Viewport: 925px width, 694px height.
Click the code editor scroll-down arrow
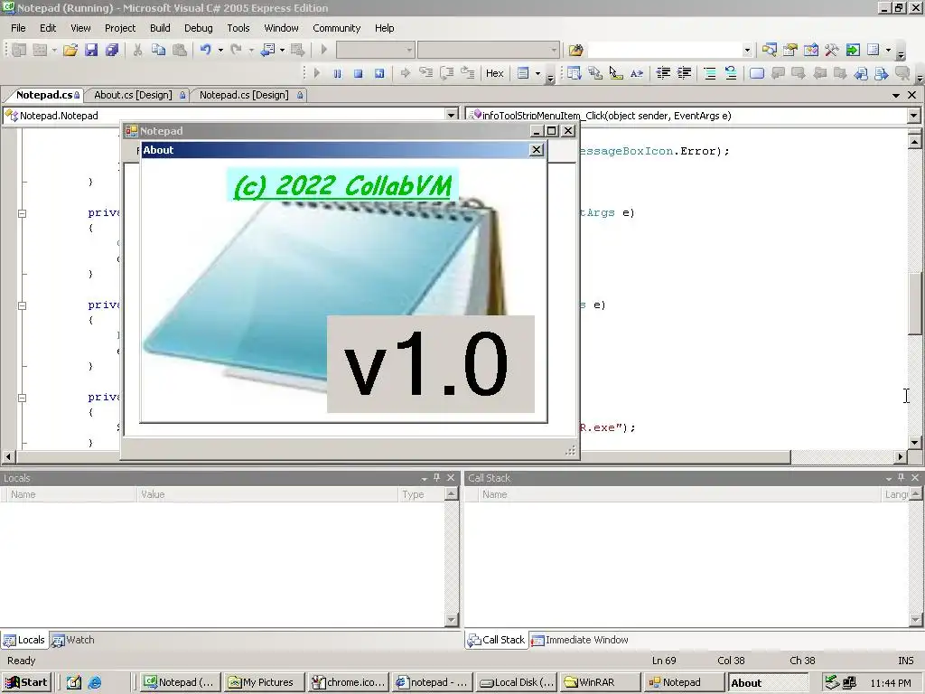tap(914, 442)
